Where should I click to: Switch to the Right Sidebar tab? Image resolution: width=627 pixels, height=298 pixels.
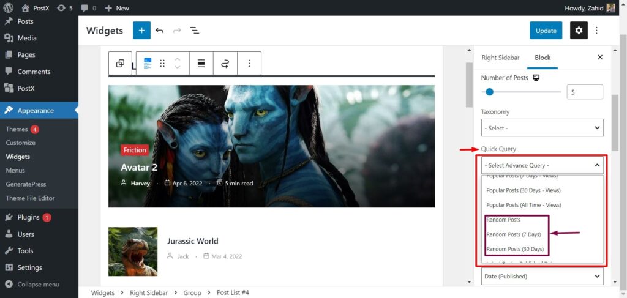pyautogui.click(x=500, y=58)
